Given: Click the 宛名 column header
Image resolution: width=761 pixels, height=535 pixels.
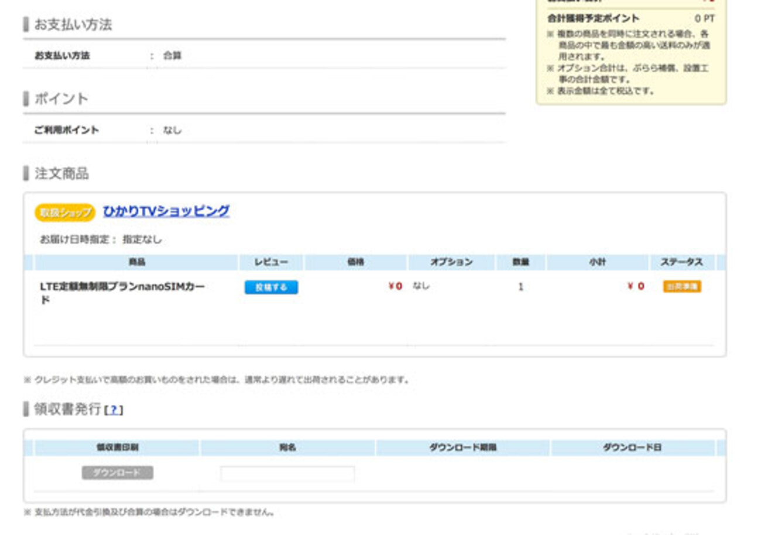Looking at the screenshot, I should (x=287, y=448).
